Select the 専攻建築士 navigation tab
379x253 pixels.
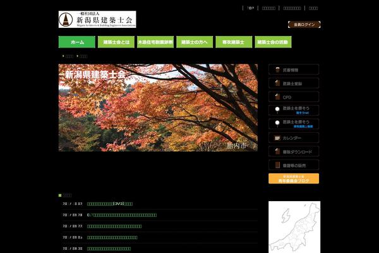pyautogui.click(x=234, y=42)
